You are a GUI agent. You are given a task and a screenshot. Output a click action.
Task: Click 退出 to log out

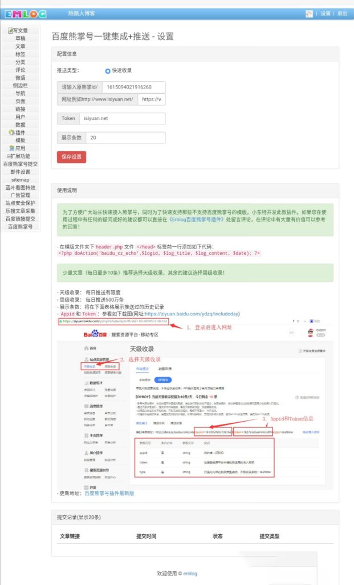pos(342,14)
